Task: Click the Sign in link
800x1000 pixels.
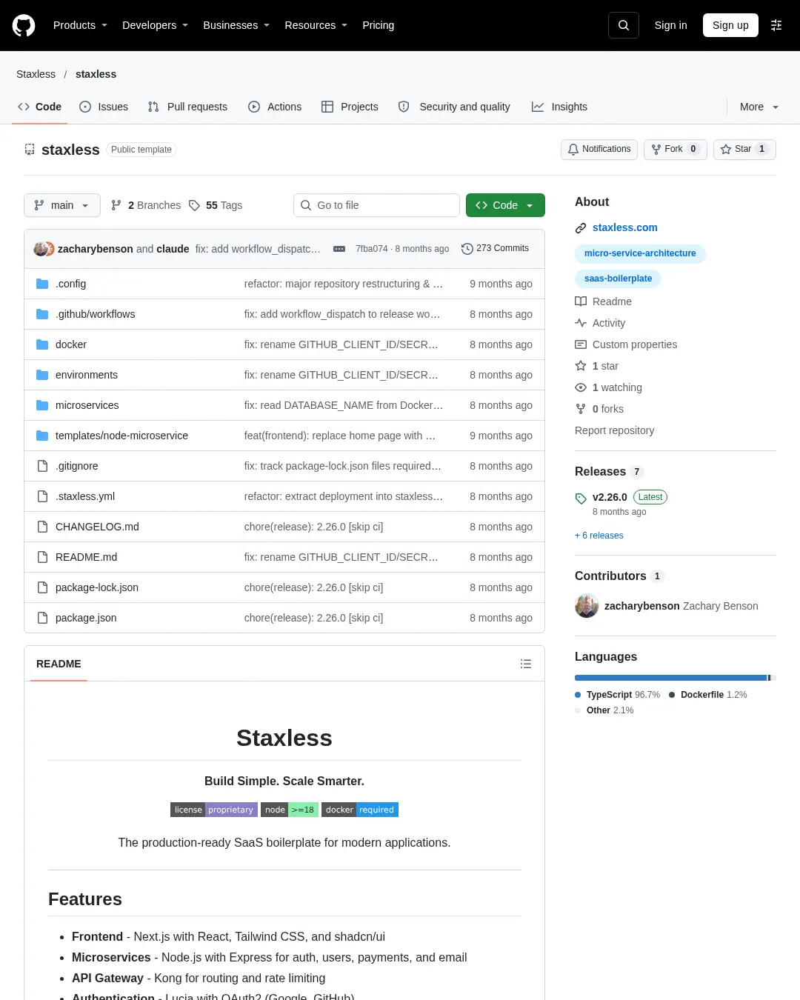Action: 671,25
